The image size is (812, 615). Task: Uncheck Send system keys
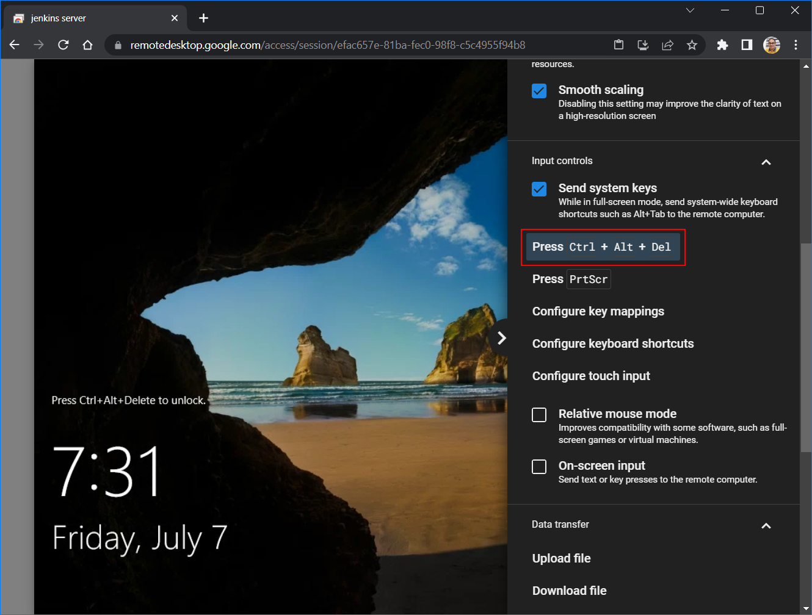point(539,189)
